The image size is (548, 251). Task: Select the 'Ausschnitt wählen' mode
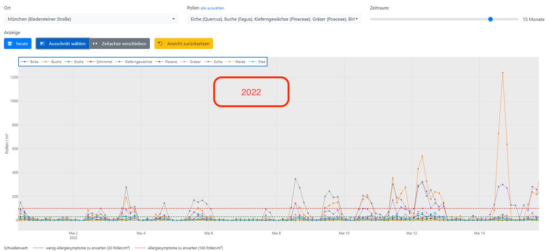(63, 44)
